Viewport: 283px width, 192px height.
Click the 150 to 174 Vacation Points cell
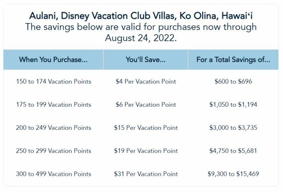53,82
